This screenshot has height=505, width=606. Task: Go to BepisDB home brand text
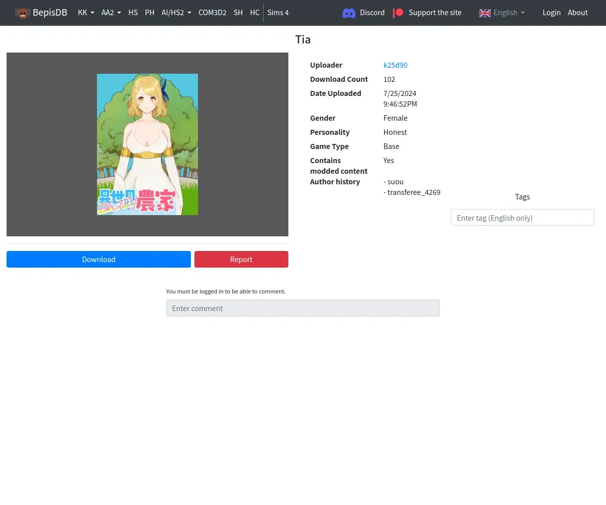[50, 13]
